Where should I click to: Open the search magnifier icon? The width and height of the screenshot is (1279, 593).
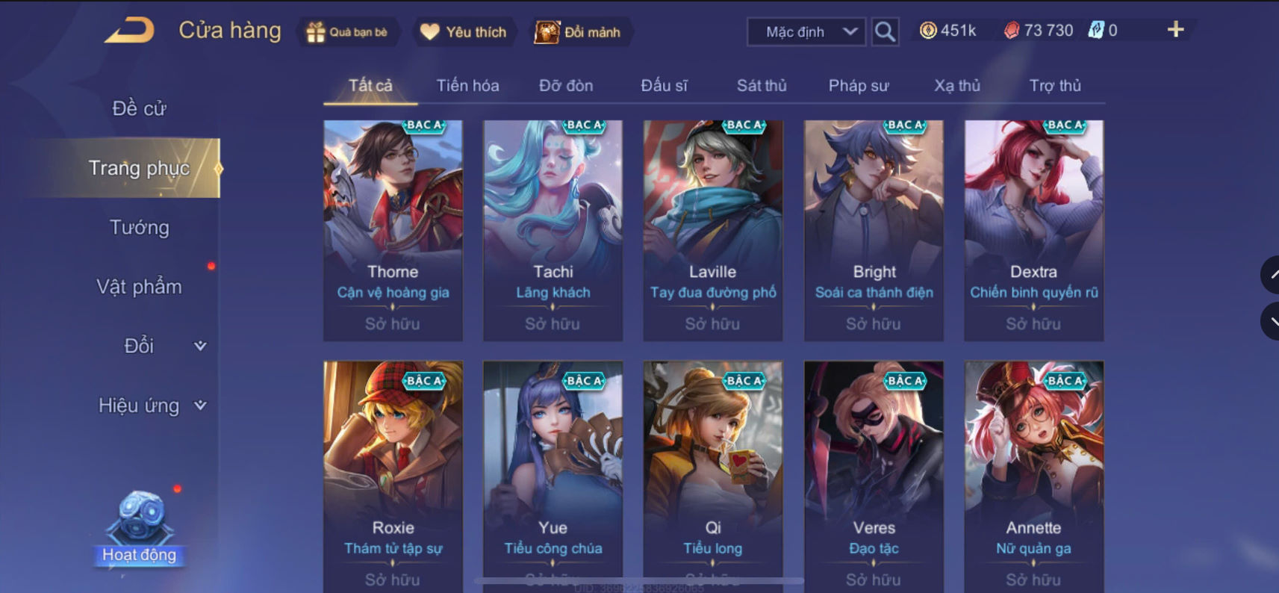(x=885, y=31)
